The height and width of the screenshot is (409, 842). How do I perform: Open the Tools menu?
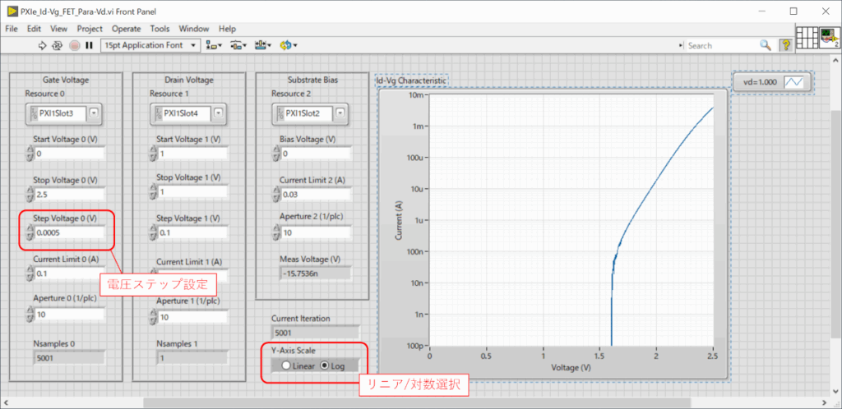click(160, 29)
